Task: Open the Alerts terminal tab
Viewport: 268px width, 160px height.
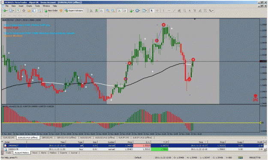Action: point(44,153)
